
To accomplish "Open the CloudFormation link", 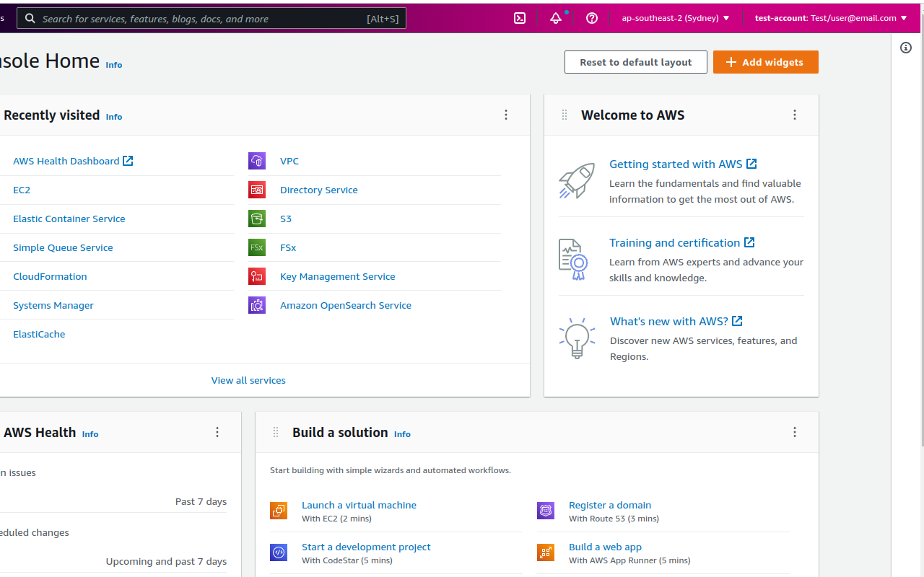I will coord(50,276).
